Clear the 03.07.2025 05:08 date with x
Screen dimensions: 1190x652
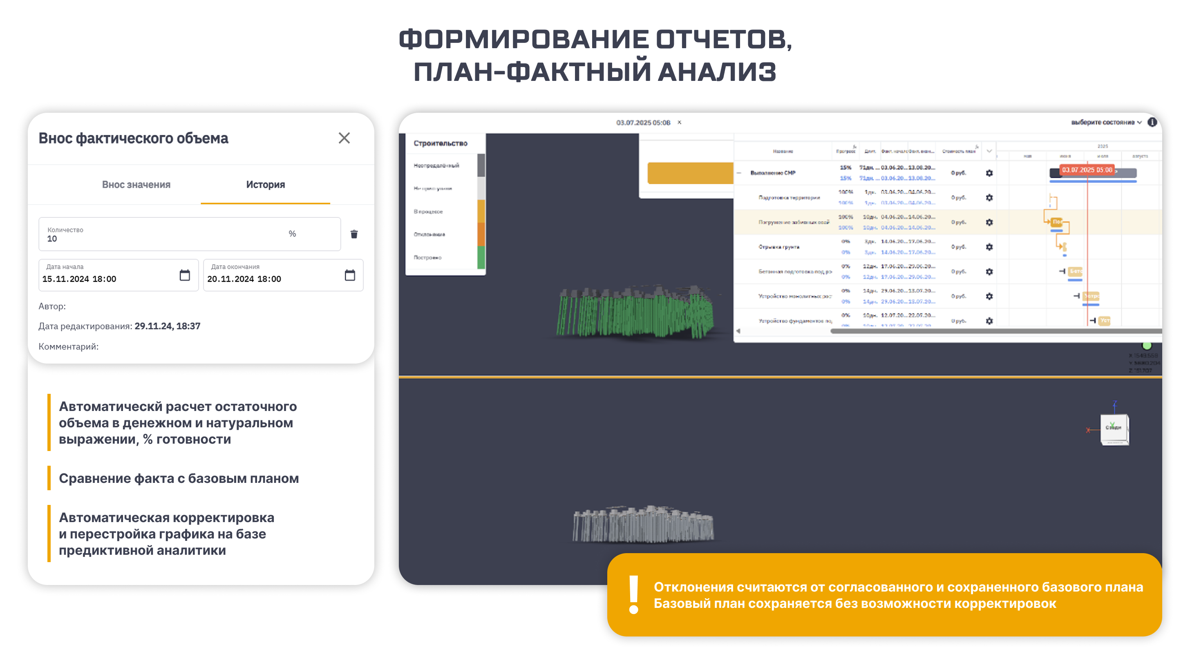point(680,123)
